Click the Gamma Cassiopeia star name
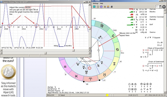 click(x=157, y=17)
